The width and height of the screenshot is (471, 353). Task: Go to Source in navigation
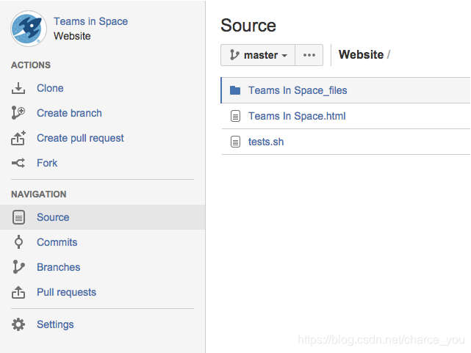click(53, 217)
